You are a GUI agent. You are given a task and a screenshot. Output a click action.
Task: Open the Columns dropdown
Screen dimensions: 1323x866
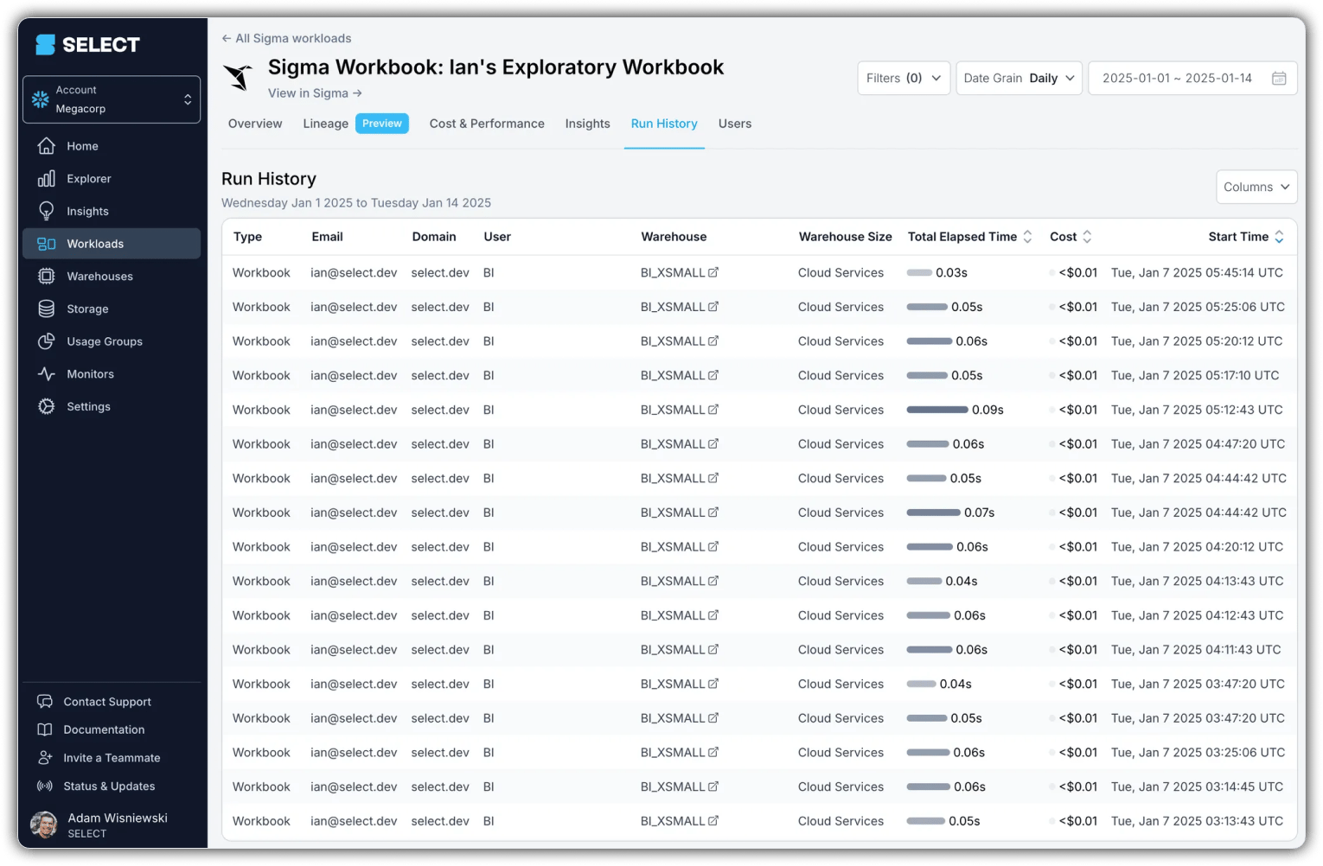pyautogui.click(x=1256, y=187)
